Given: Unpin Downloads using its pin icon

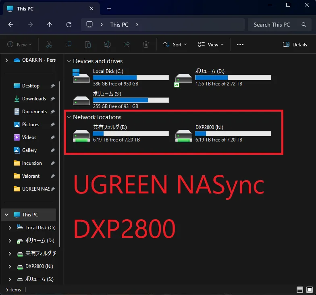Looking at the screenshot, I should [52, 99].
